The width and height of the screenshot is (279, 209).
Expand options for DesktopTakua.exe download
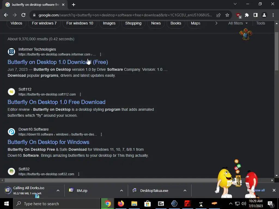(x=185, y=190)
